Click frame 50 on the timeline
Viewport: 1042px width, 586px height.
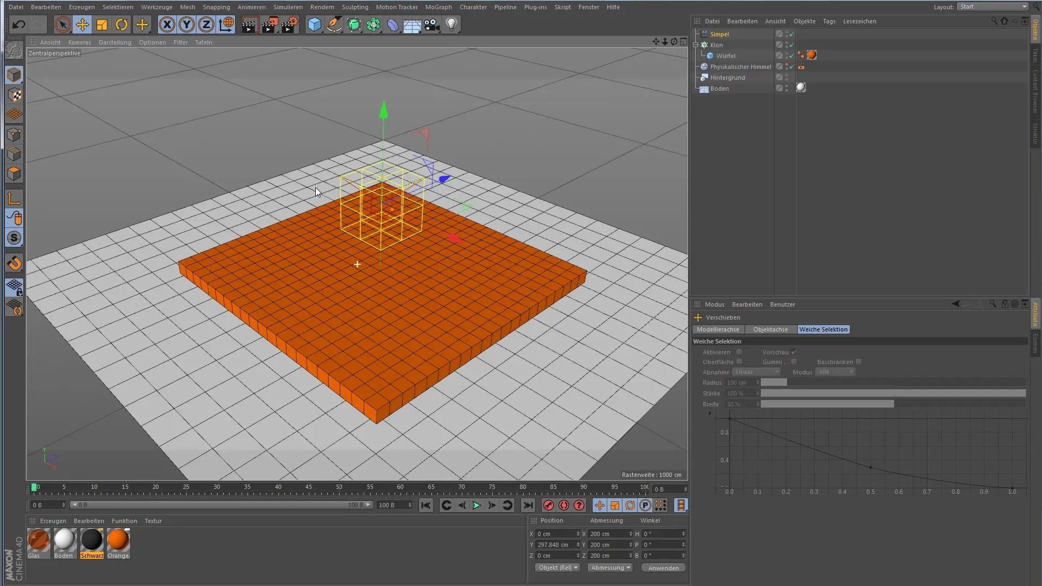339,487
